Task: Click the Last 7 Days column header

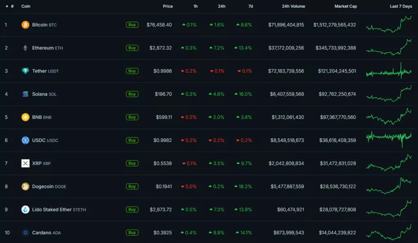Action: click(401, 6)
